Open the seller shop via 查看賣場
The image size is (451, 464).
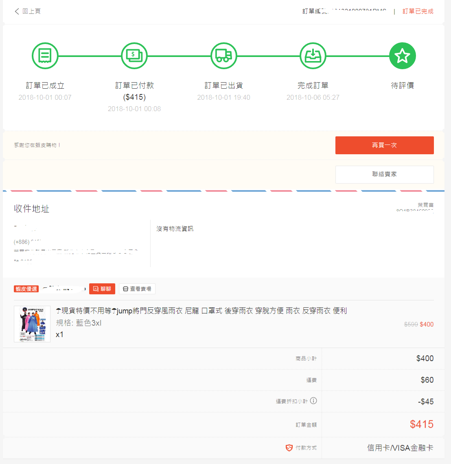137,289
